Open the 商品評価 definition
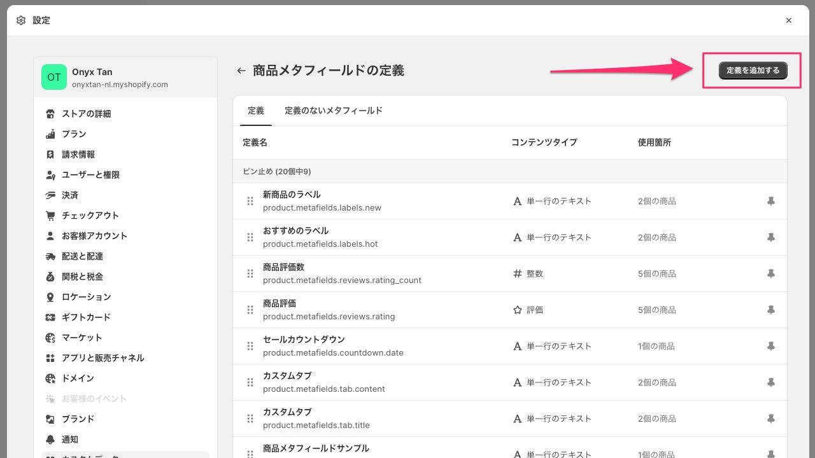This screenshot has height=458, width=815. [x=280, y=303]
